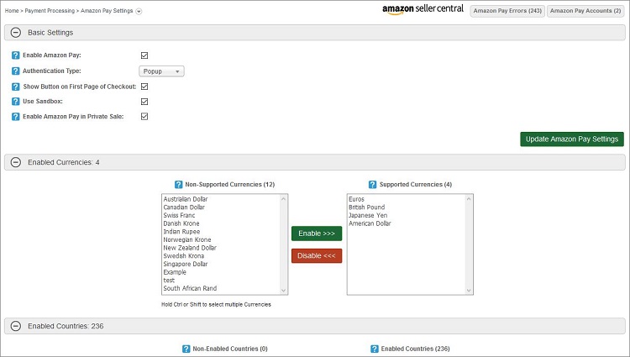Image resolution: width=630 pixels, height=357 pixels.
Task: Go to Payment Processing breadcrumb link
Action: pos(50,11)
